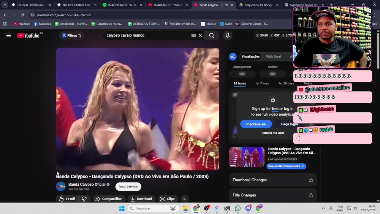Screen dimensions: 380x214
Task: Click the Dançando Calypso video thumbnail in vidIQ panel
Action: point(246,157)
